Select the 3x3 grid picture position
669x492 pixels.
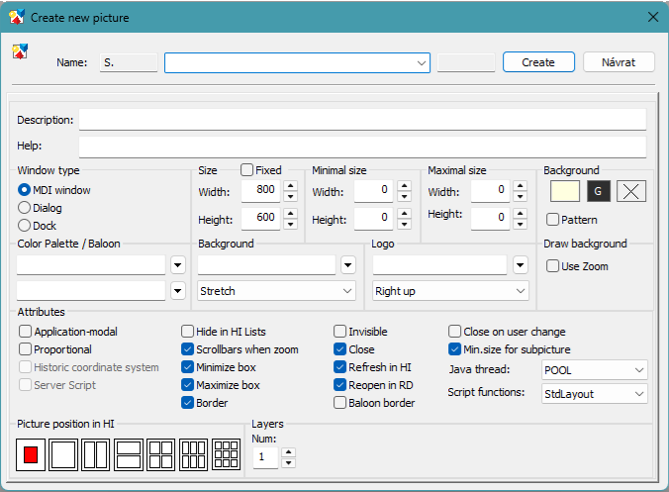(x=227, y=455)
